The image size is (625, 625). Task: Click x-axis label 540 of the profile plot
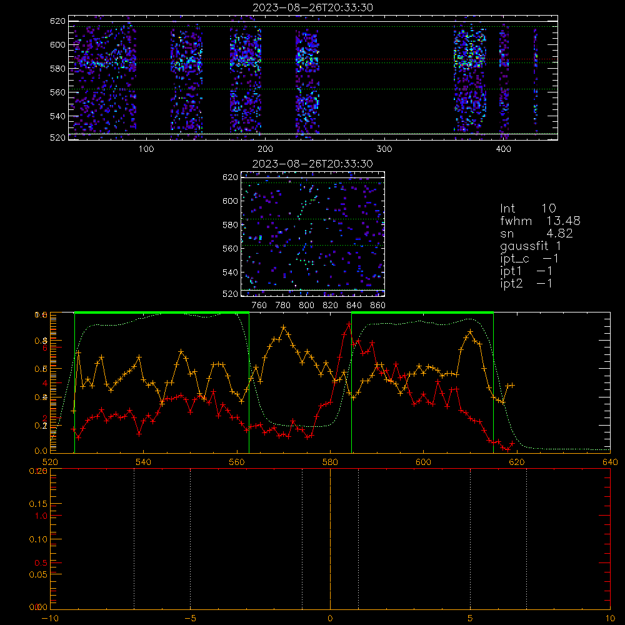pyautogui.click(x=144, y=462)
